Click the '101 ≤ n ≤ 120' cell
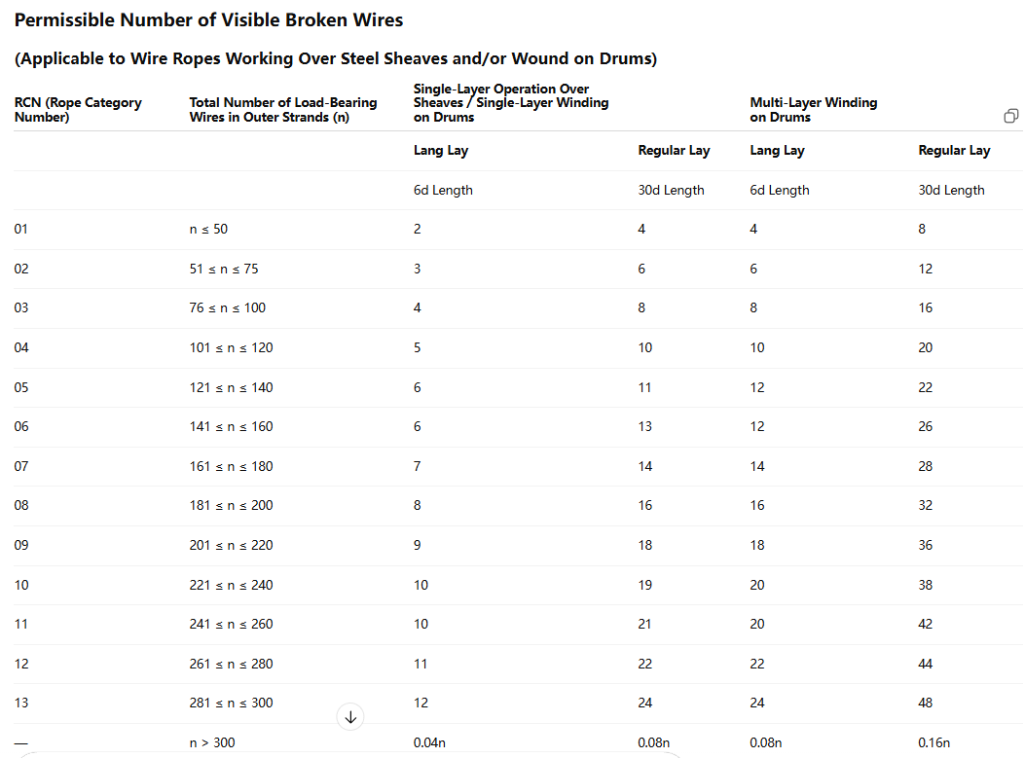This screenshot has height=758, width=1025. 231,347
